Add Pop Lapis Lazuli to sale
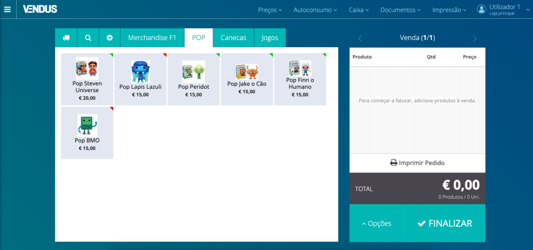 (x=140, y=79)
